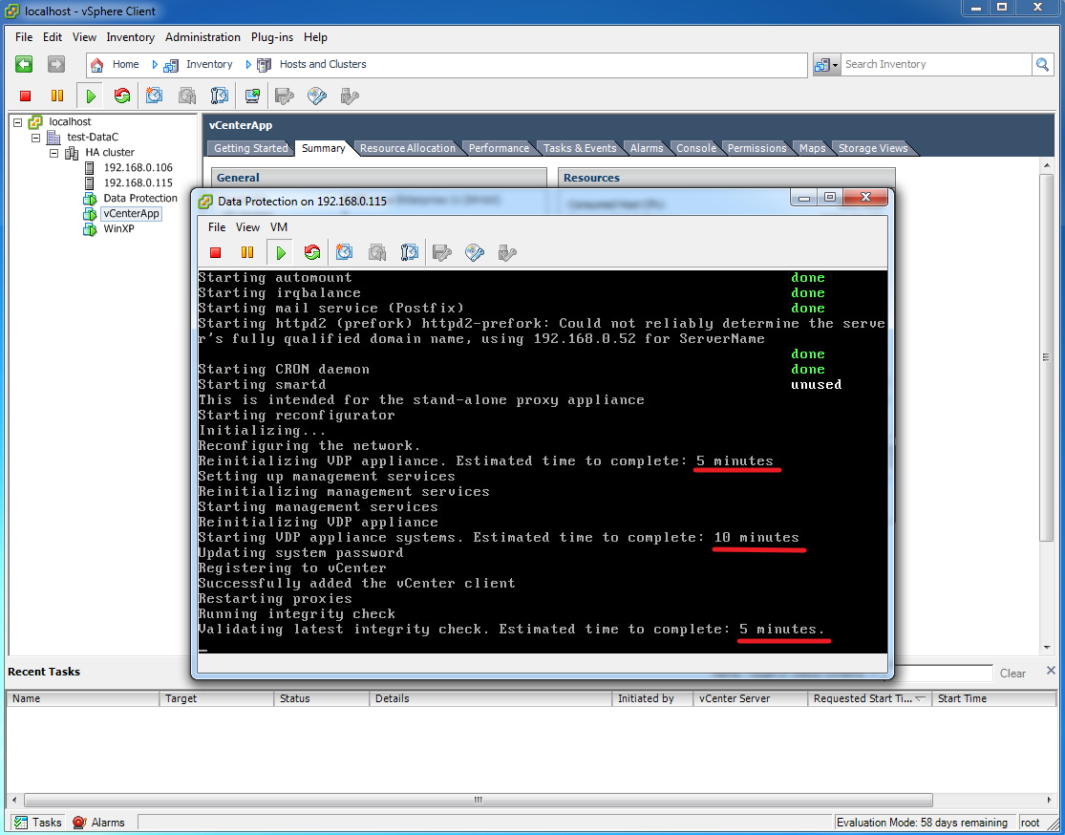Click the Clear button in Recent Tasks
Screen dimensions: 1065x835
tap(1012, 674)
